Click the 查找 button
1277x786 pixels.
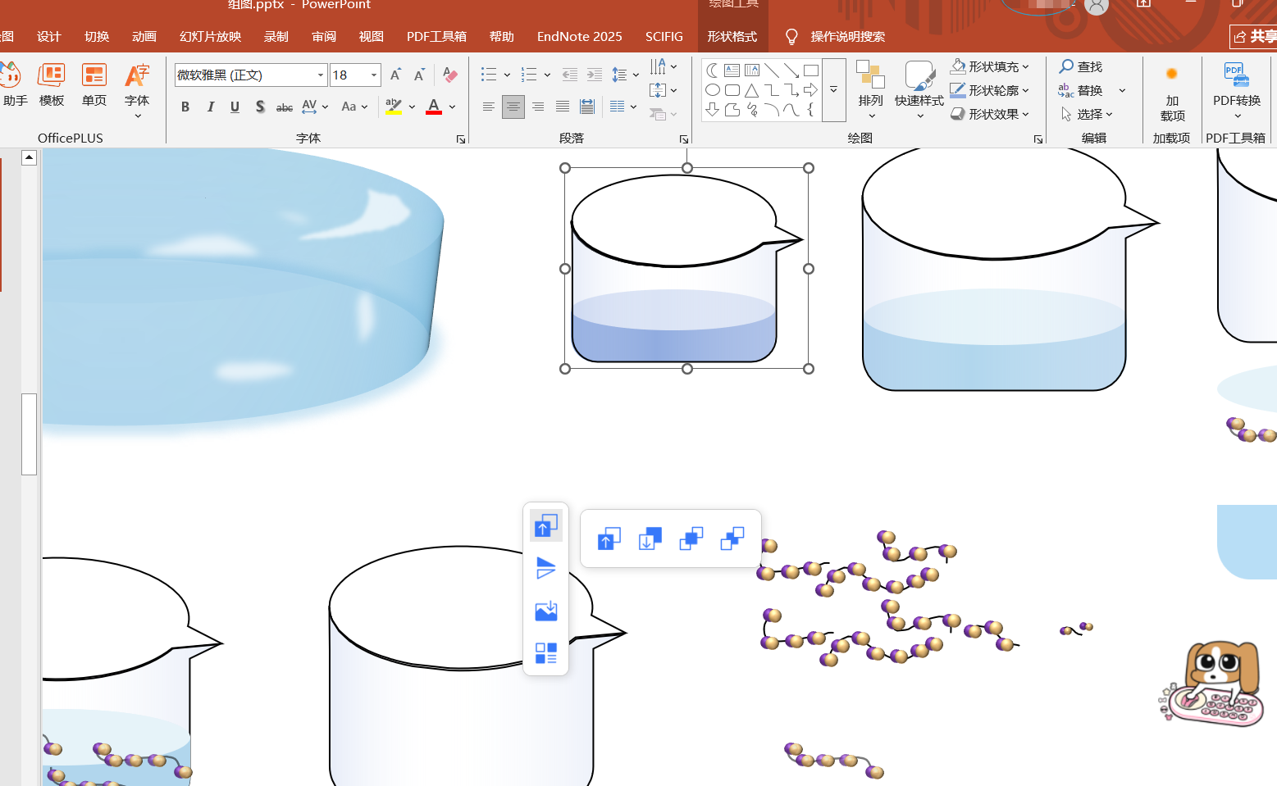[x=1081, y=66]
